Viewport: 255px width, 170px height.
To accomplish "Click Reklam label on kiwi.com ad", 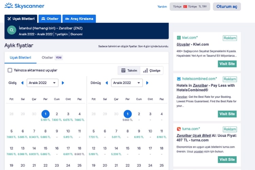I will 230,38.
